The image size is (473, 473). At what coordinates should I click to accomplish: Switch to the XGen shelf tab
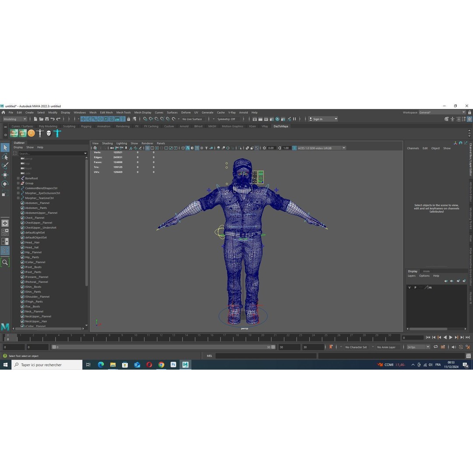[252, 127]
